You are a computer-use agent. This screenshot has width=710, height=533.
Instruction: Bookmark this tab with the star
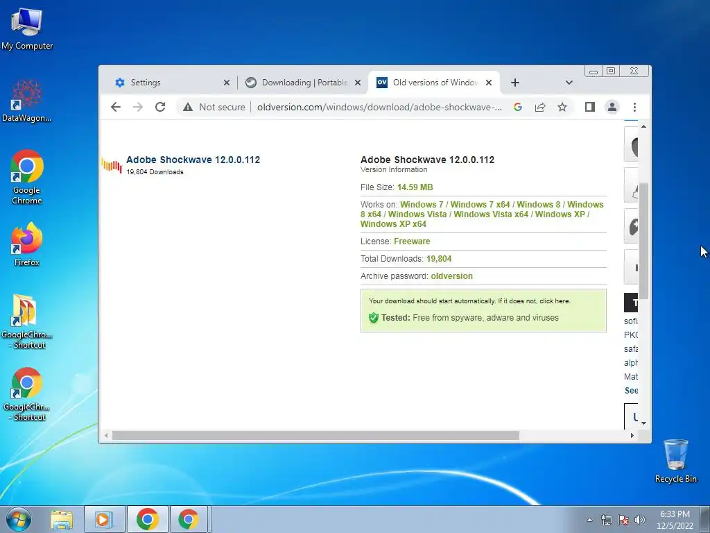click(x=562, y=107)
